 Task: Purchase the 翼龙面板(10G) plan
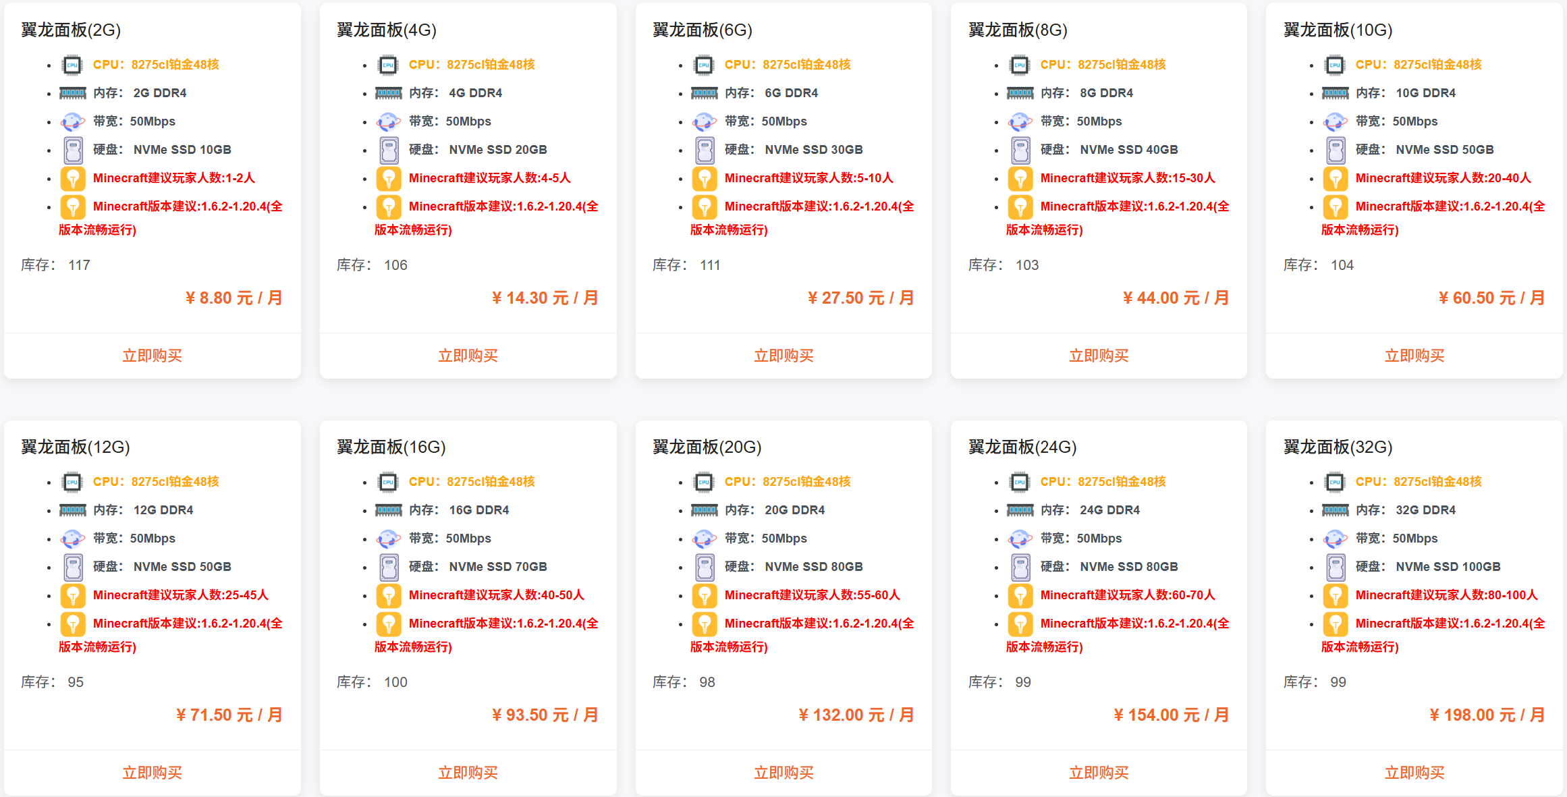[x=1414, y=356]
